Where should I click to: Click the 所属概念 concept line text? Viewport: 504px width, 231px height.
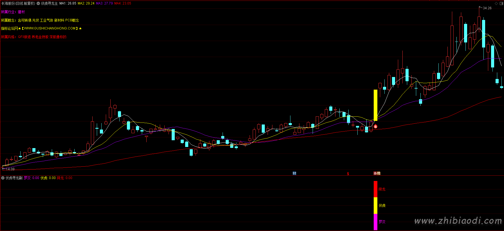[40, 20]
